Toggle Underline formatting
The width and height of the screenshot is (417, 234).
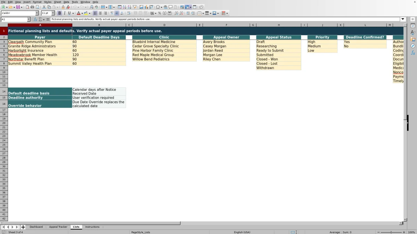click(x=69, y=13)
